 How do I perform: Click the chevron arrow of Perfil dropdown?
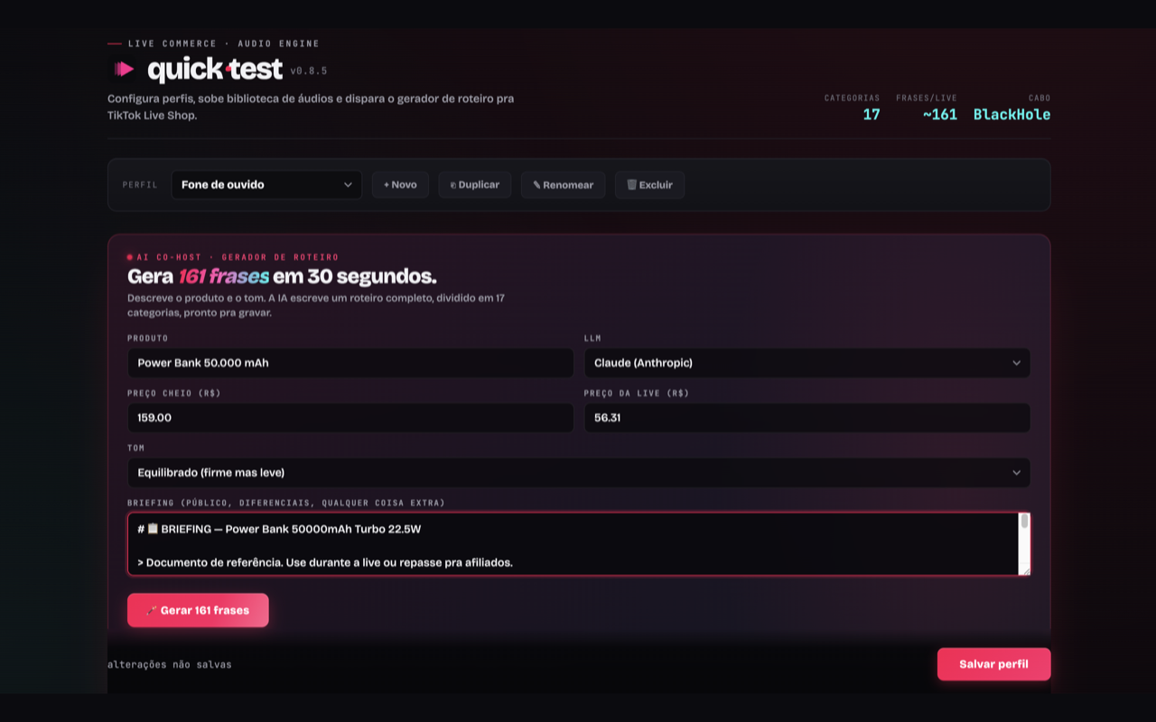click(348, 185)
